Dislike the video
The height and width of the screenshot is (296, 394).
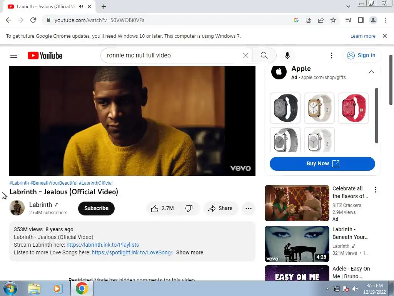click(x=189, y=209)
